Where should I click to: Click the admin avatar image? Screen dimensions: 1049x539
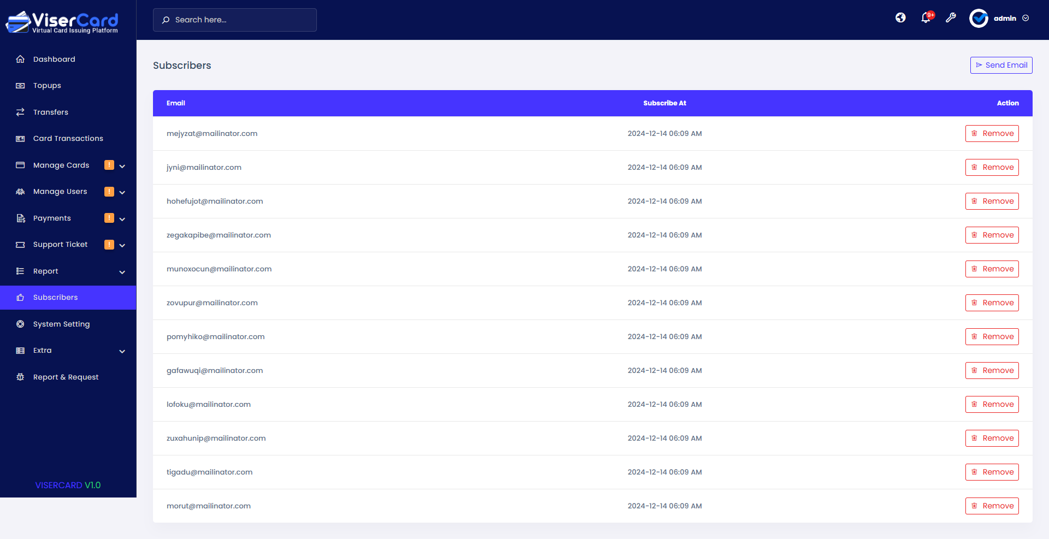(x=979, y=18)
